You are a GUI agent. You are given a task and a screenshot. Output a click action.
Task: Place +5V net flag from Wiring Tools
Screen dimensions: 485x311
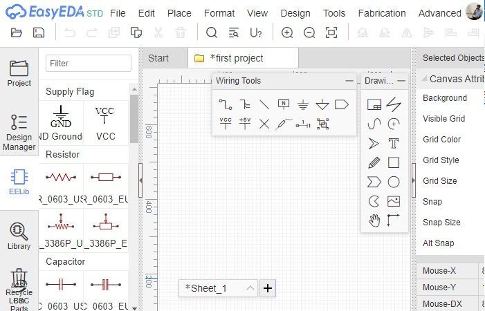click(x=245, y=124)
